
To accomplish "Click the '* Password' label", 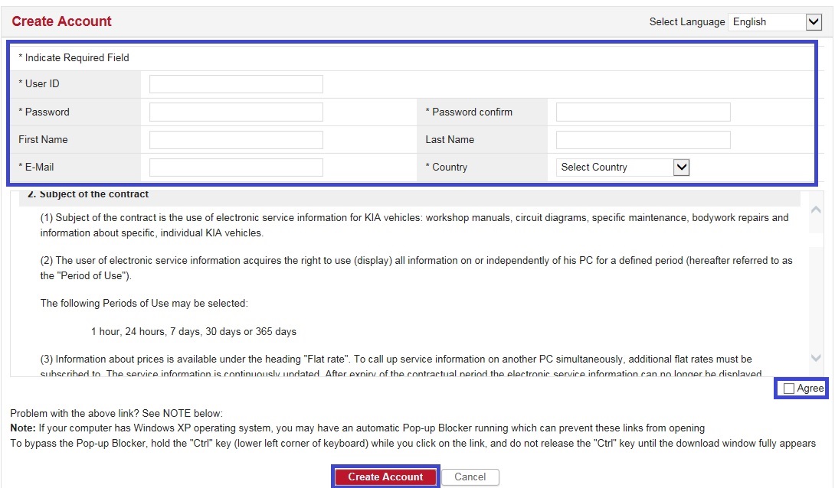I will 44,112.
